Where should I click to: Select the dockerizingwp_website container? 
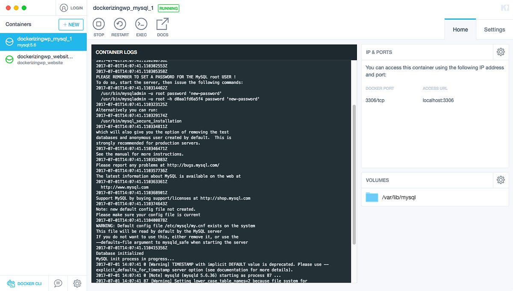click(43, 59)
